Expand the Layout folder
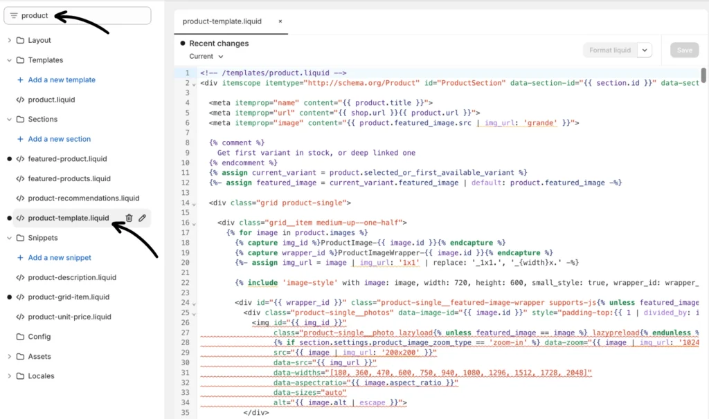 (10, 41)
